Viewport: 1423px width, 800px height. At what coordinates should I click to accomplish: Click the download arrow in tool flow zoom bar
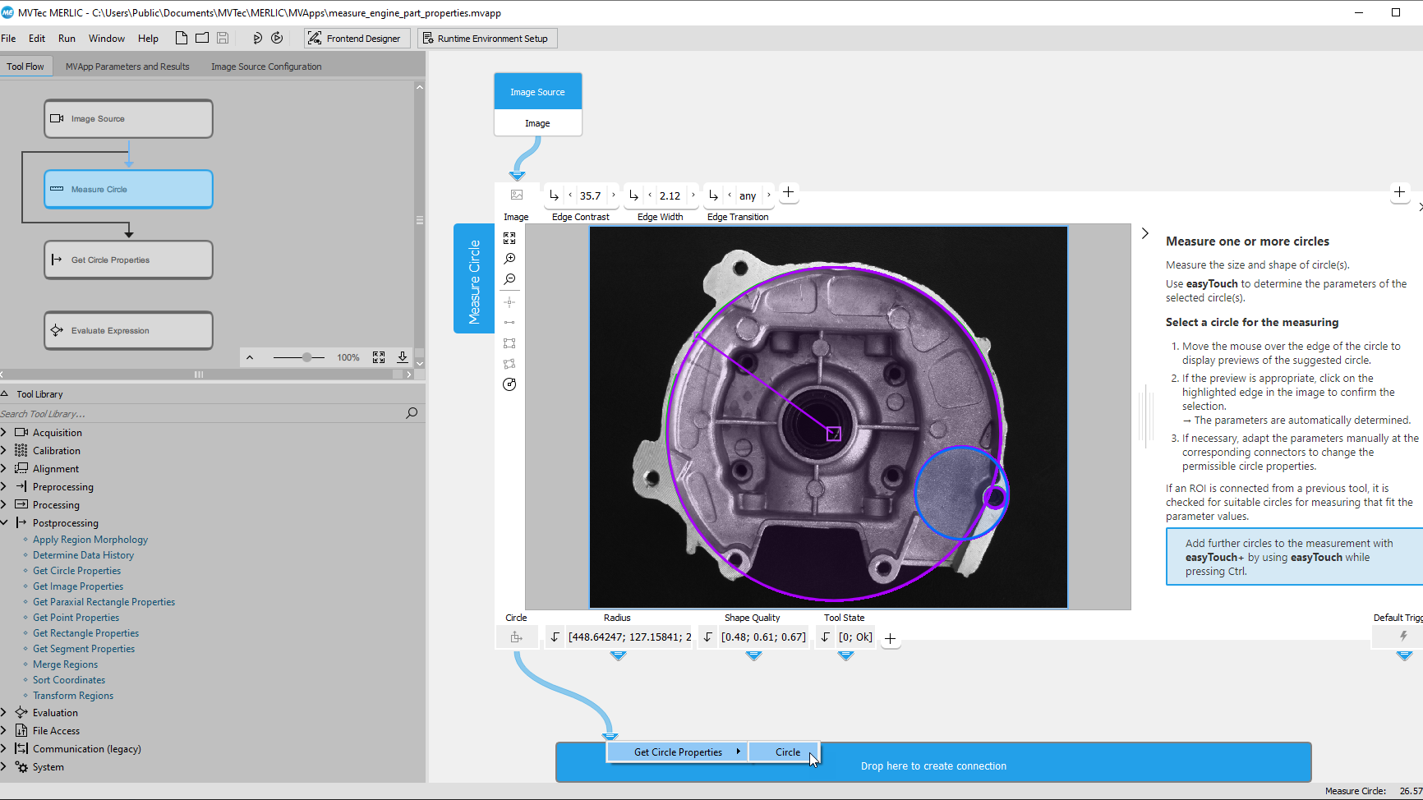[403, 357]
